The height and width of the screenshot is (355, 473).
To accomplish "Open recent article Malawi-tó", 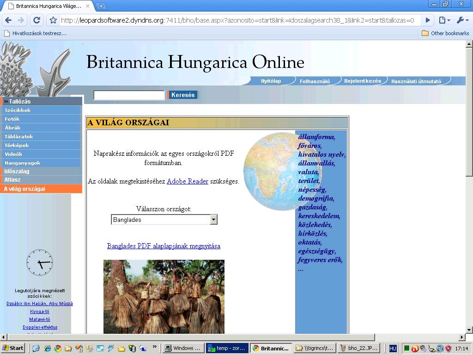I will coord(40,319).
